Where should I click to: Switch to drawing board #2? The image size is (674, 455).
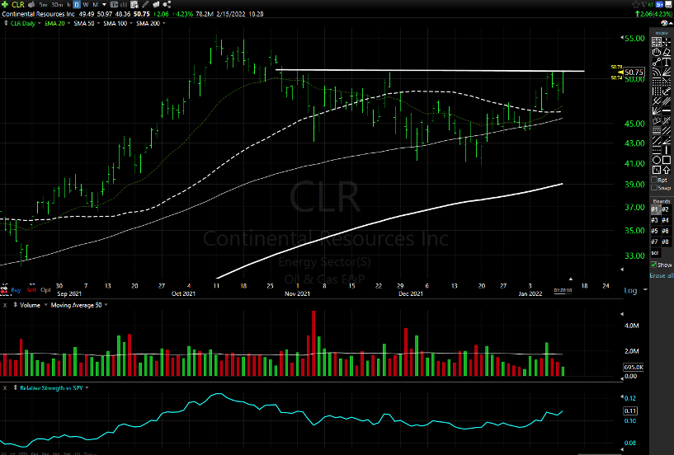point(666,209)
